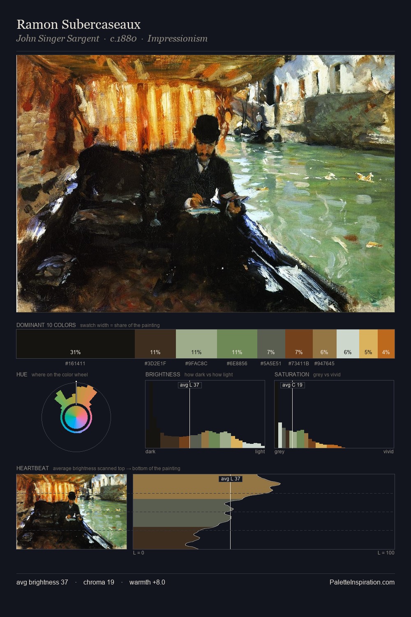411x617 pixels.
Task: Click the 31% darkest color swatch
Action: pos(76,344)
